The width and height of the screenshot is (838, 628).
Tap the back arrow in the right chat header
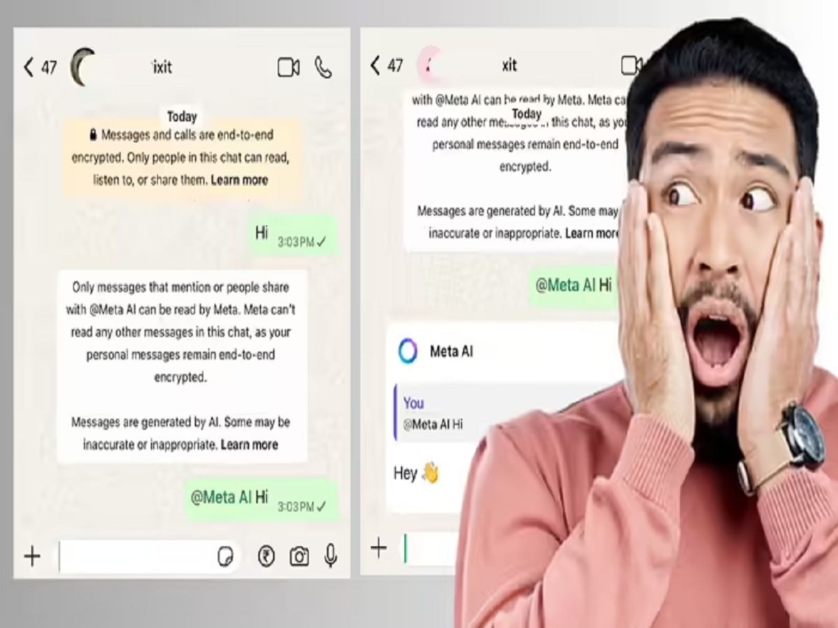[376, 66]
